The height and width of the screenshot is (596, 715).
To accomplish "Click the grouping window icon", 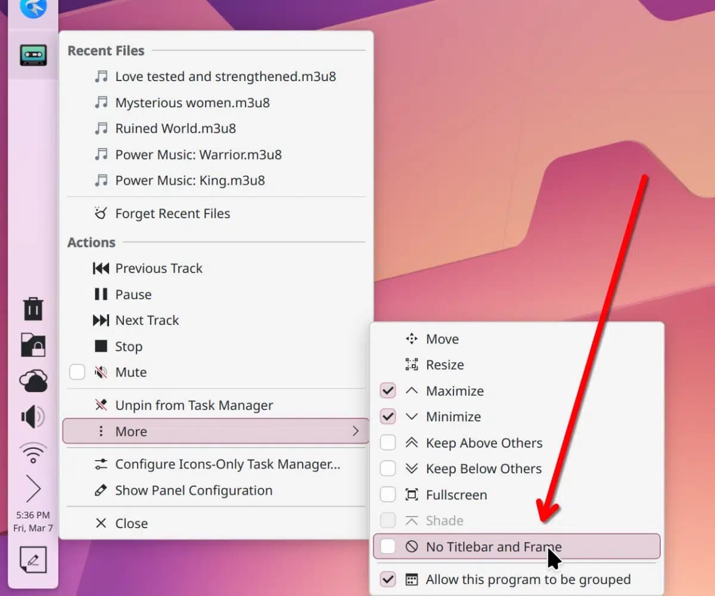I will click(412, 579).
